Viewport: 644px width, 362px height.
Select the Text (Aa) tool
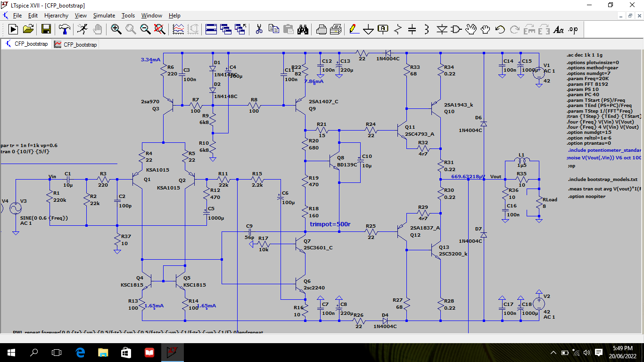pos(559,29)
